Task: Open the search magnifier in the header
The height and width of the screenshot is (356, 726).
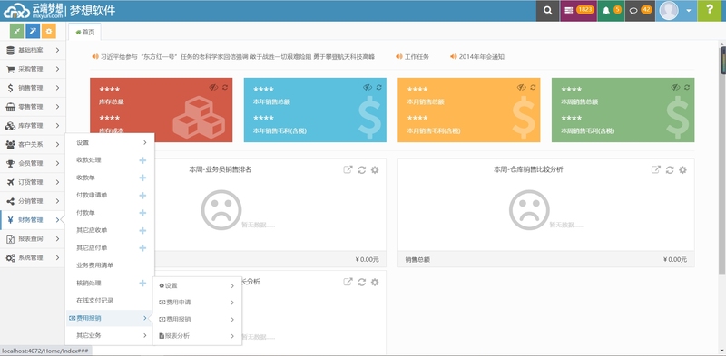Action: coord(548,11)
